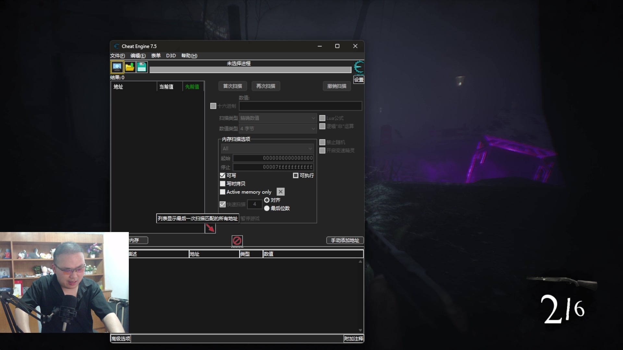Open the 编辑(E) menu

tap(138, 56)
